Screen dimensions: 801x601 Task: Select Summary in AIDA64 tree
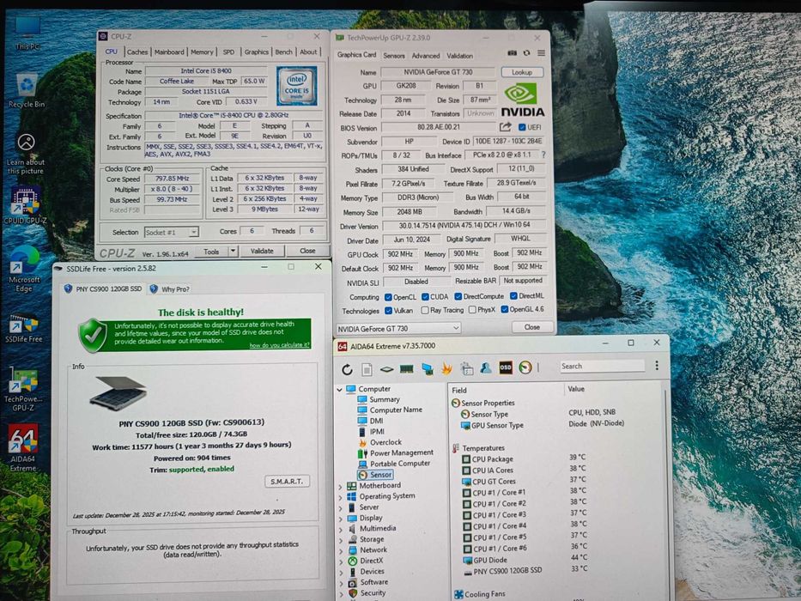pos(379,399)
